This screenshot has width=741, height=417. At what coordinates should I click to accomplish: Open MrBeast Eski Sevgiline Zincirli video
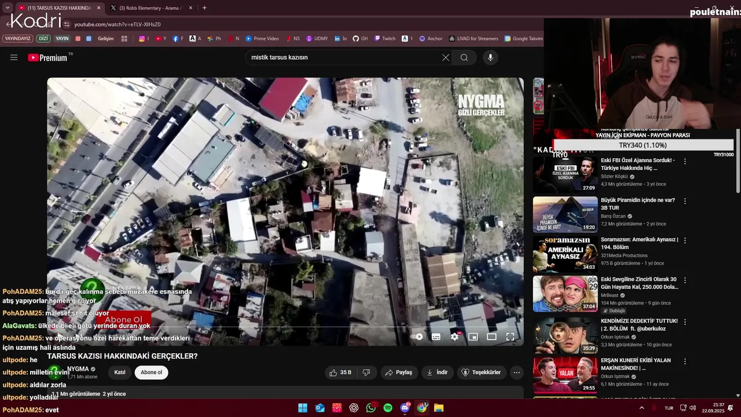click(565, 294)
